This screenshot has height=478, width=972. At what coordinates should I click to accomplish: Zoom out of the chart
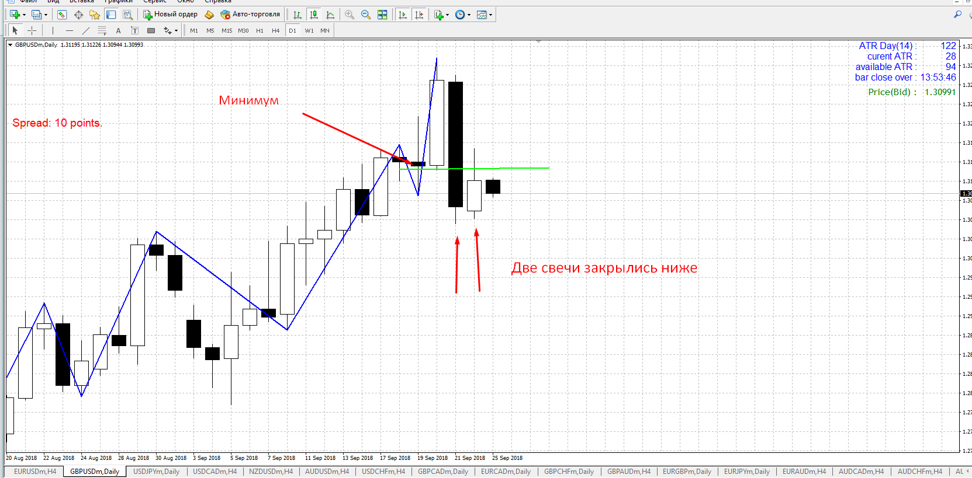[x=366, y=15]
